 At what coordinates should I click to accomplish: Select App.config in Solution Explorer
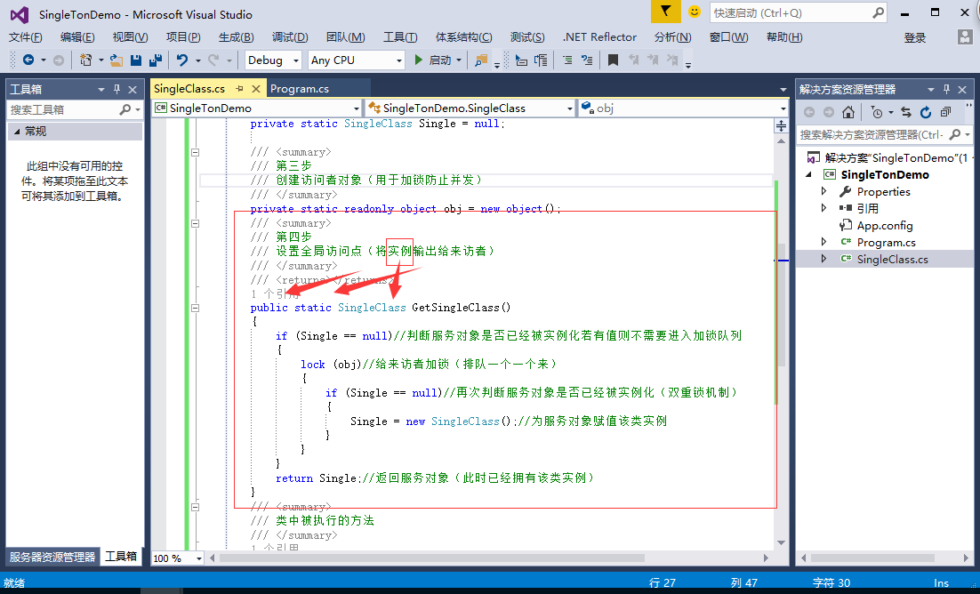(885, 225)
